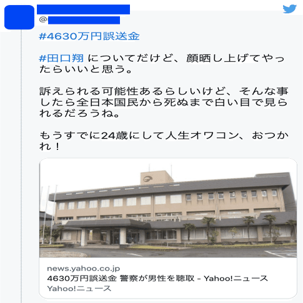This screenshot has width=303, height=303.
Task: Open the hashtag preceding についてだけど
Action: coord(61,58)
